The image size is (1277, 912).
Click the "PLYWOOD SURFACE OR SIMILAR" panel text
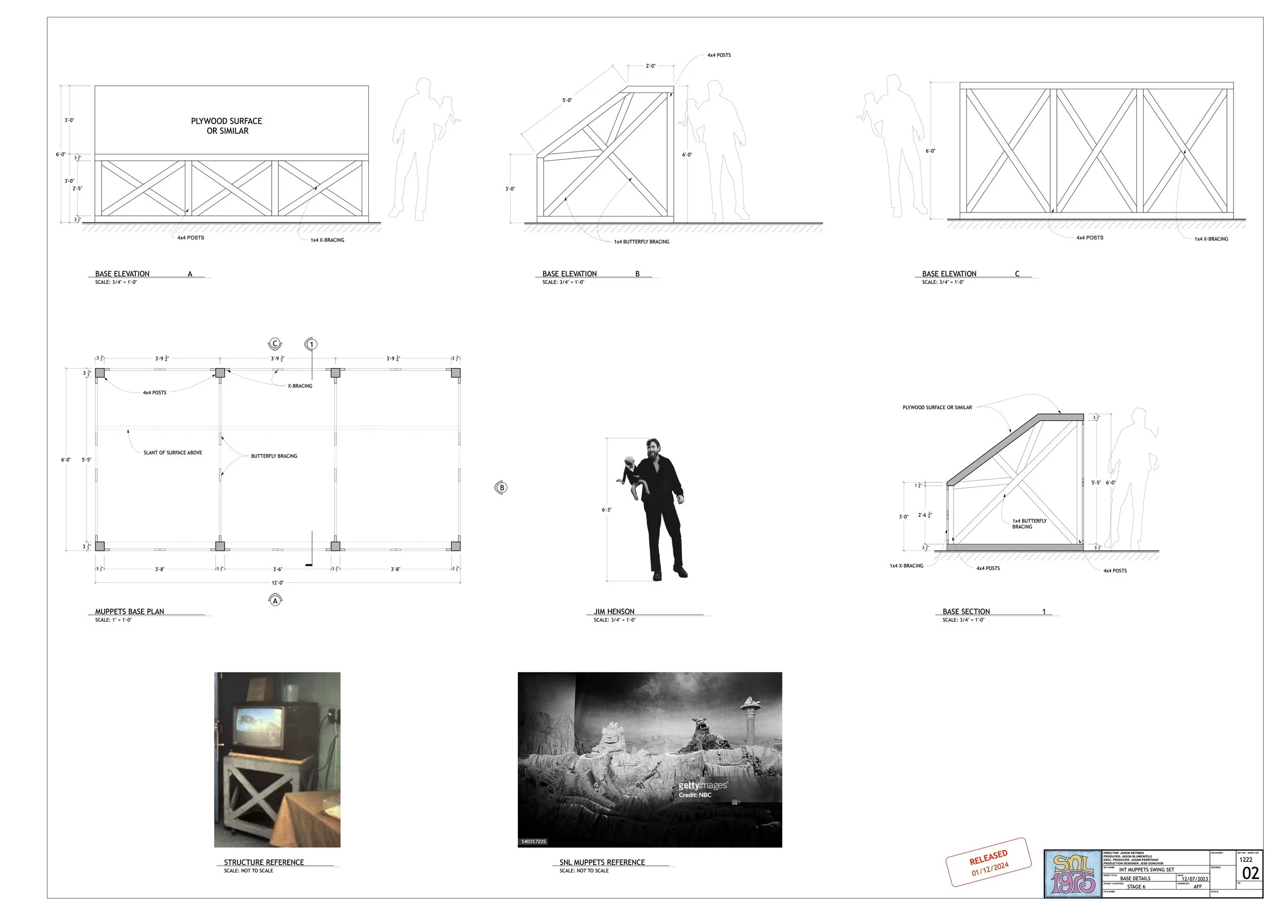click(226, 126)
